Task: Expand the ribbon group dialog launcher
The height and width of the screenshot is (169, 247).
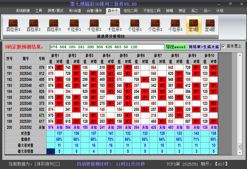Action: point(216,37)
